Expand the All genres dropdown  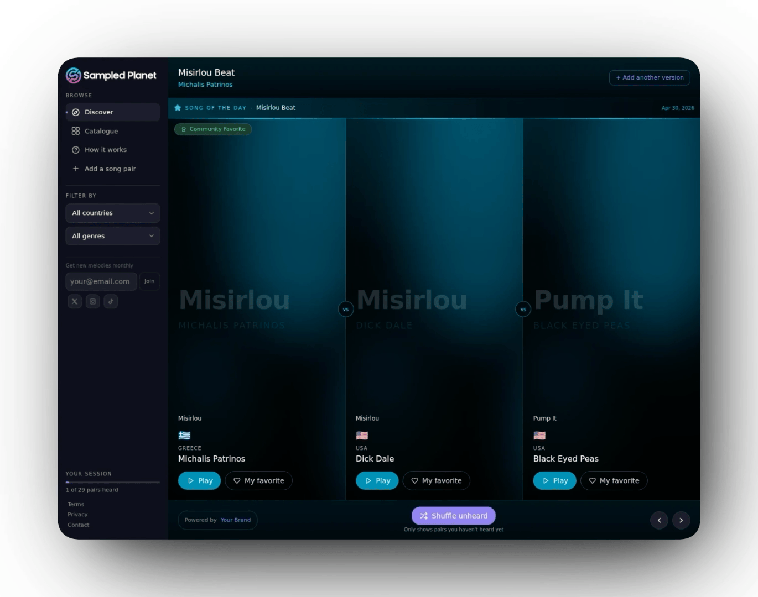click(113, 236)
